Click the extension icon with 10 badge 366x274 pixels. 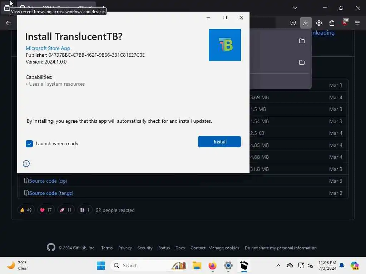point(345,22)
